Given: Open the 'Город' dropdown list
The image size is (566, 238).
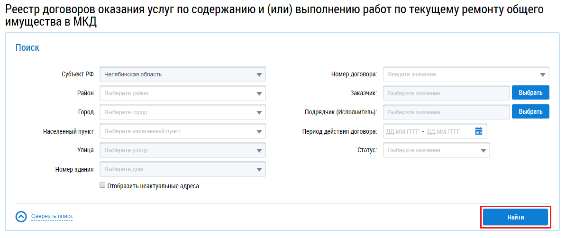Looking at the screenshot, I should pos(259,112).
